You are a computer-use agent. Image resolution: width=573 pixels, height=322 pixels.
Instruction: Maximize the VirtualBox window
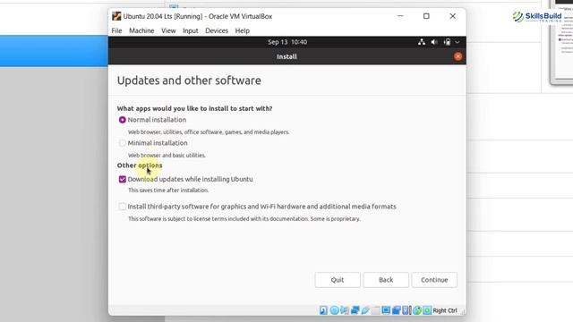point(426,16)
